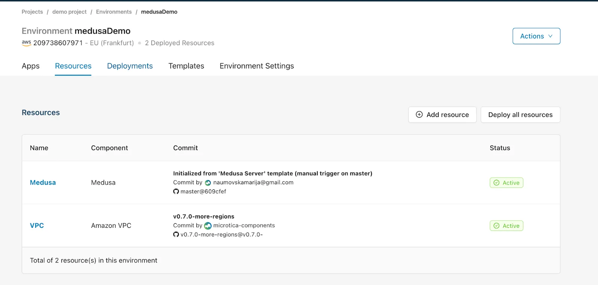598x285 pixels.
Task: Go to demo project breadcrumb
Action: 70,12
